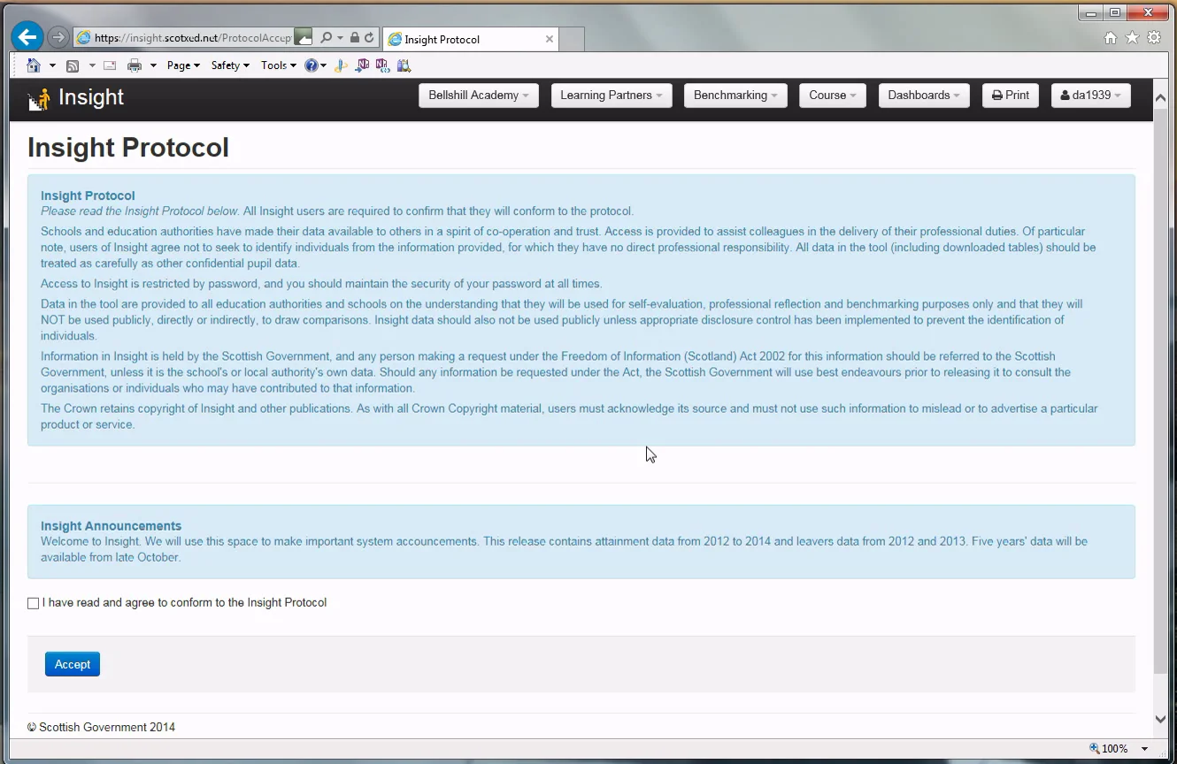Click the Read mail icon
Screen dimensions: 1177x764
coord(110,65)
